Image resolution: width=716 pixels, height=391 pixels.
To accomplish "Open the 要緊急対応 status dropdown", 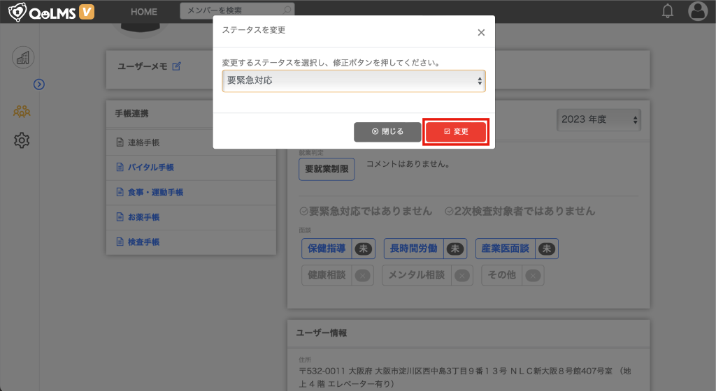I will coord(353,81).
